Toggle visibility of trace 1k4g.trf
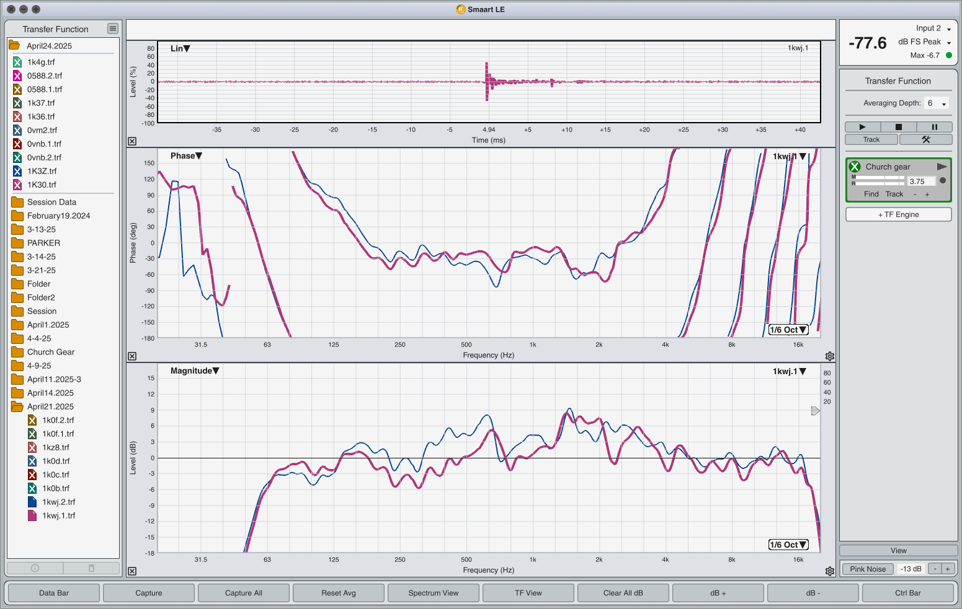This screenshot has width=962, height=609. tap(17, 62)
